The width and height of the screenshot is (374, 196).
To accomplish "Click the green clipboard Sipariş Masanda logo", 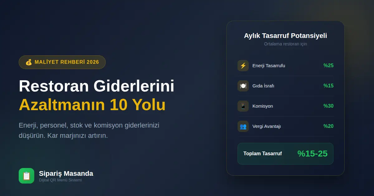I will (26, 176).
